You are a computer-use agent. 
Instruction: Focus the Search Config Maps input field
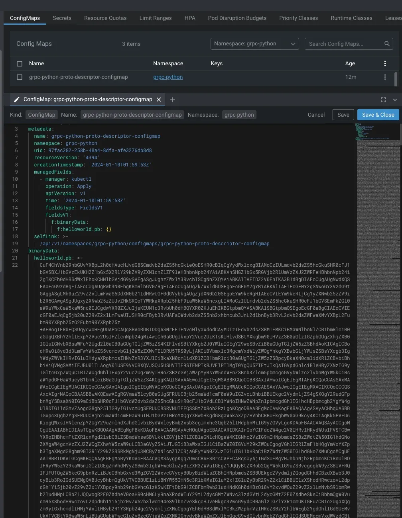tap(345, 44)
